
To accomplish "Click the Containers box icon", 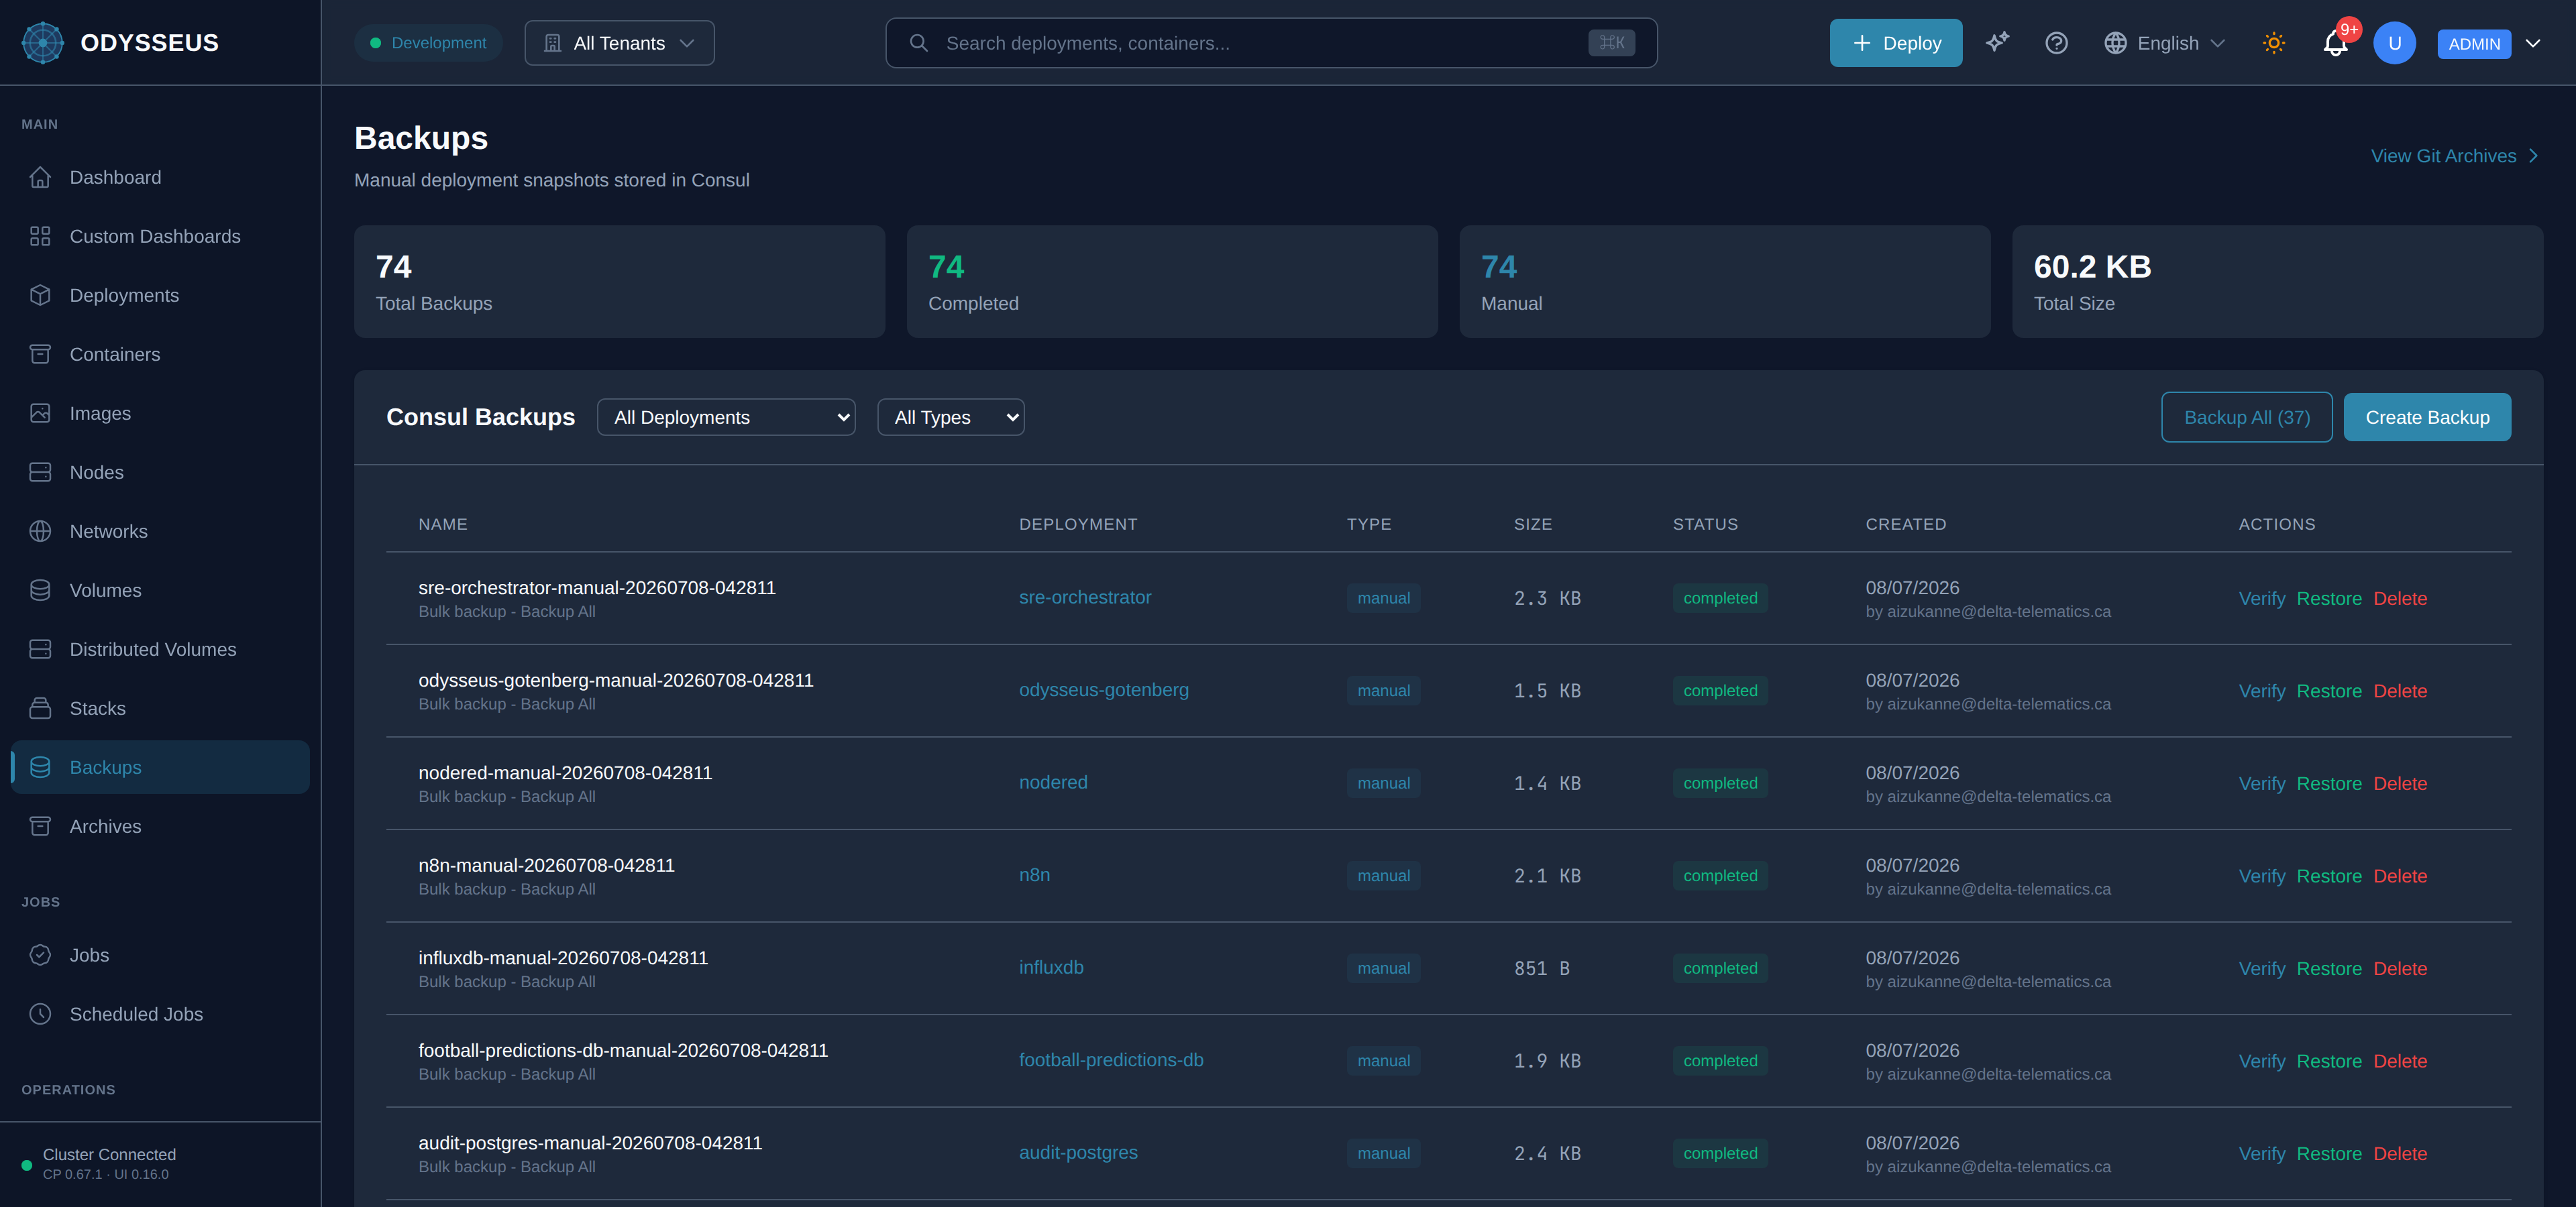I will 40,353.
